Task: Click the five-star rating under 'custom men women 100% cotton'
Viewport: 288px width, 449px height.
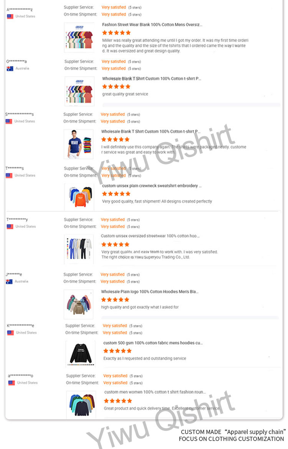Action: pyautogui.click(x=118, y=401)
